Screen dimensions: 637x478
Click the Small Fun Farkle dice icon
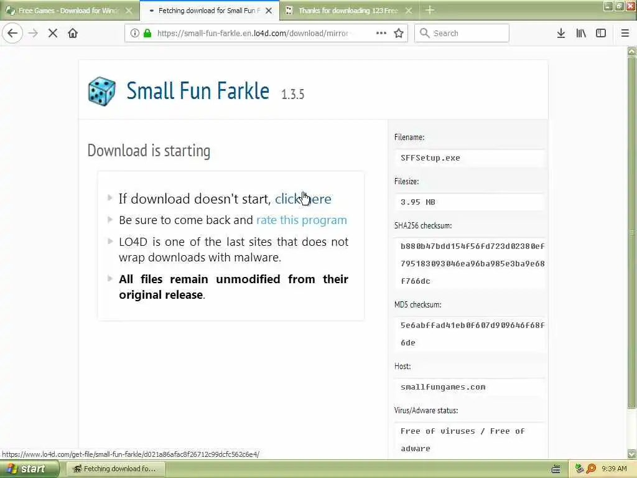click(101, 91)
